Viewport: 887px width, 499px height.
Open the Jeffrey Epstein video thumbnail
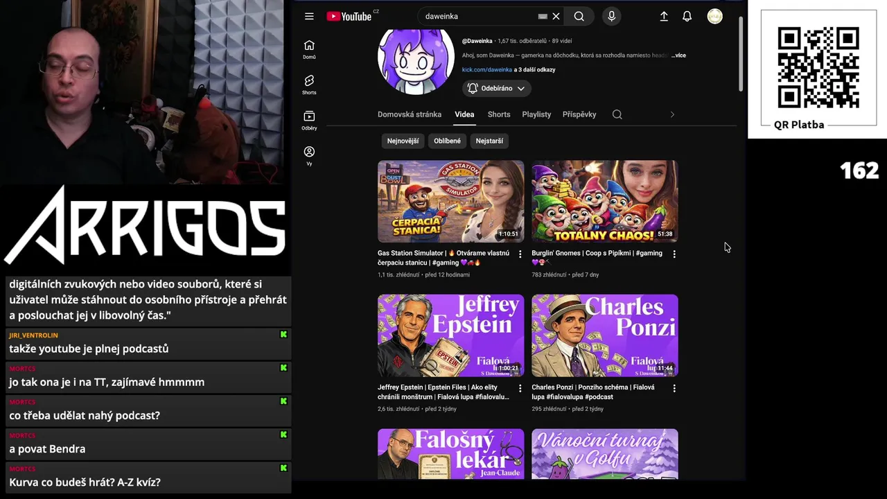(450, 335)
